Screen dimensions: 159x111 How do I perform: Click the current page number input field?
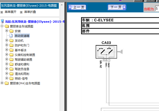click(157, 9)
